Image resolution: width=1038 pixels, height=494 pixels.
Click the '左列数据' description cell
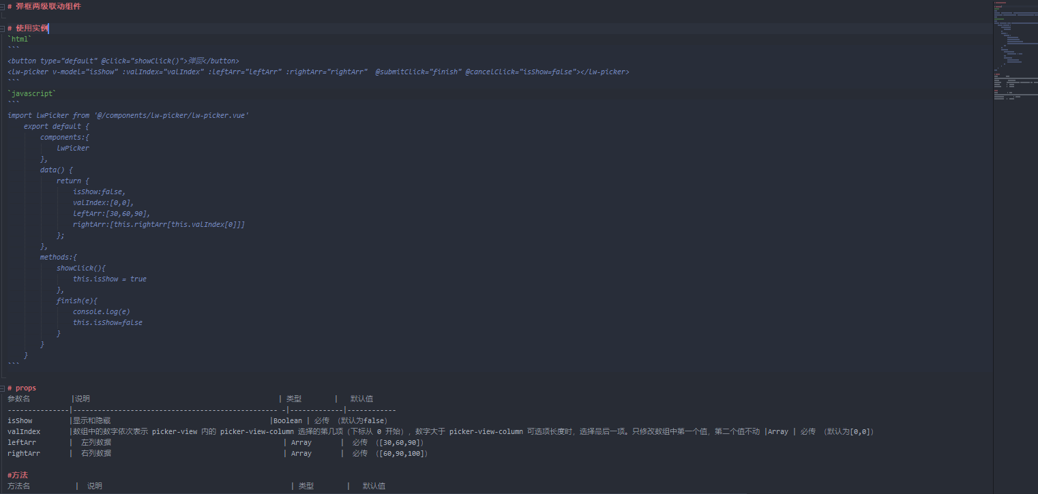coord(96,442)
